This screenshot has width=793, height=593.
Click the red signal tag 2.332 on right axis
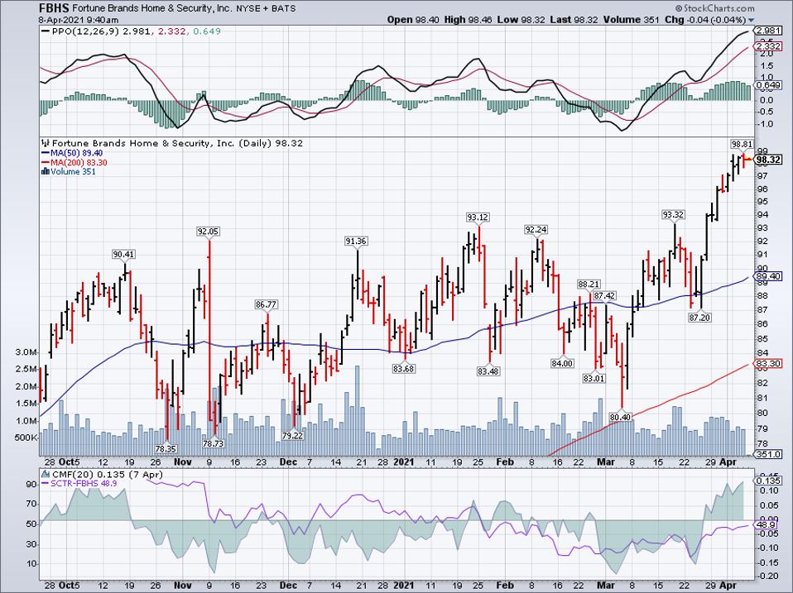(767, 46)
